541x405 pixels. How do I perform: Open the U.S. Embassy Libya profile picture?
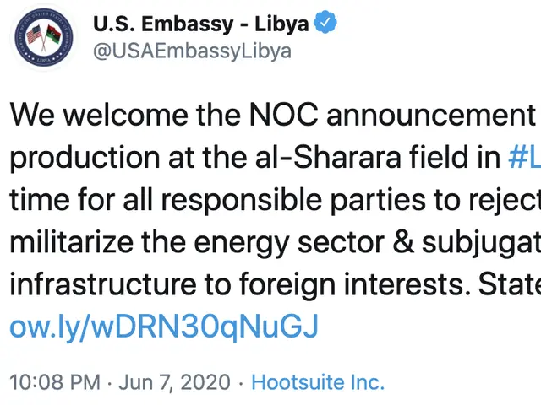pos(44,37)
